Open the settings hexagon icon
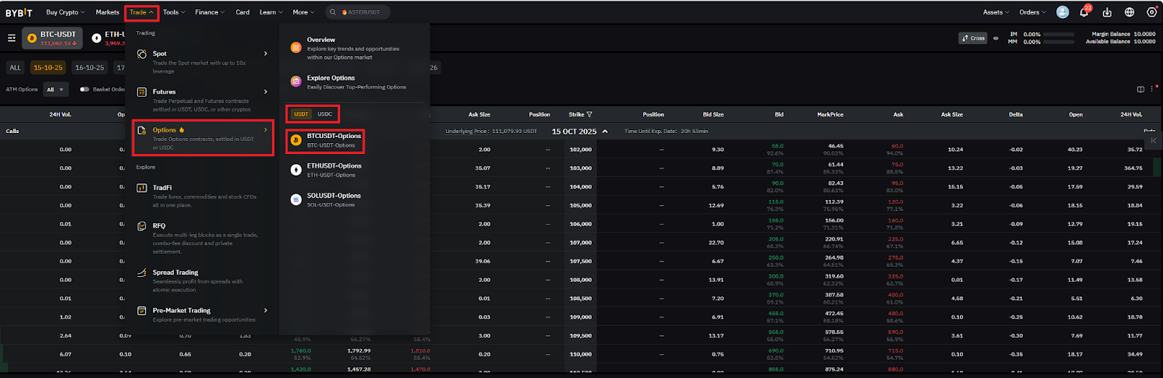Viewport: 1163px width, 378px height. point(1151,12)
